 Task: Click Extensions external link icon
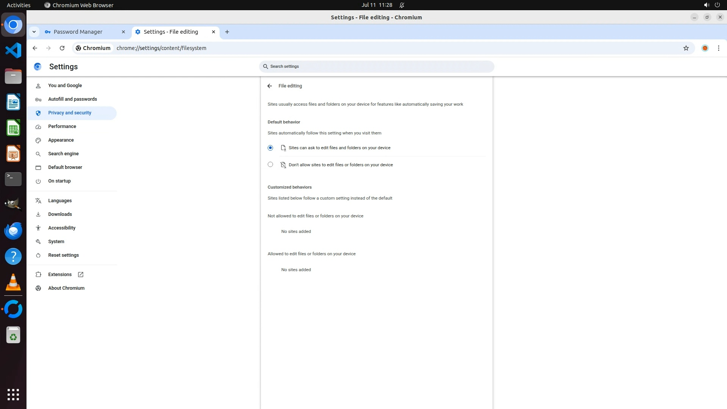(81, 275)
